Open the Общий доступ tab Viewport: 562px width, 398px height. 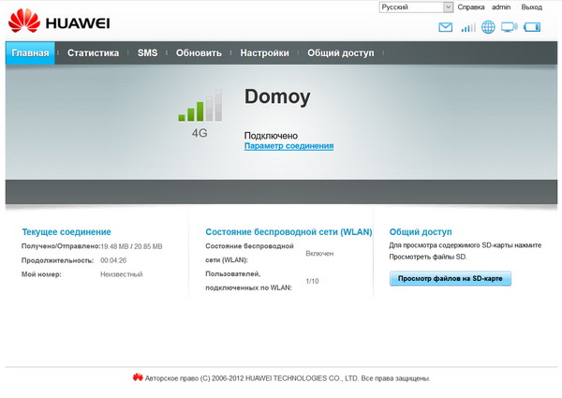[340, 53]
